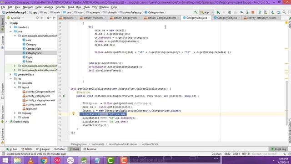Expand the drawable folder

[15, 83]
